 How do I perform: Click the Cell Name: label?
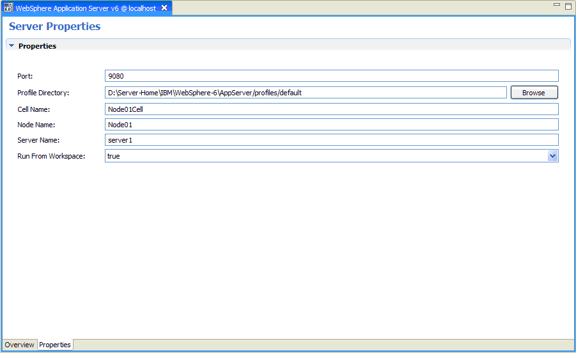point(33,109)
